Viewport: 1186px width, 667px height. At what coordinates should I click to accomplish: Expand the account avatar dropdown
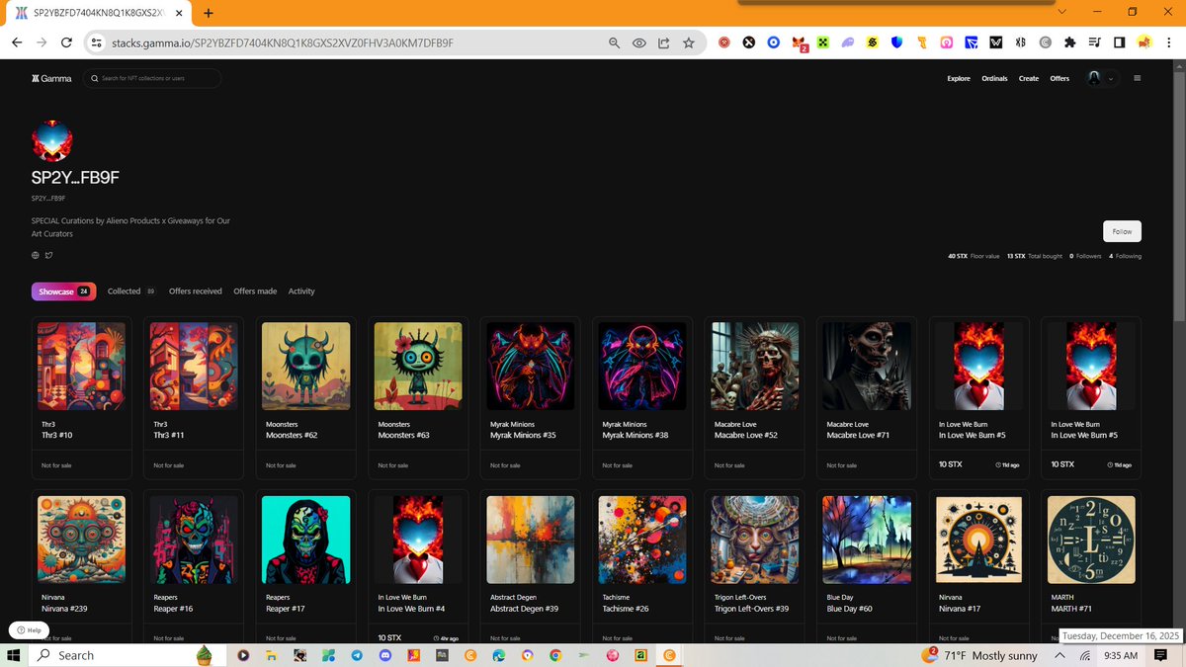pos(1101,78)
